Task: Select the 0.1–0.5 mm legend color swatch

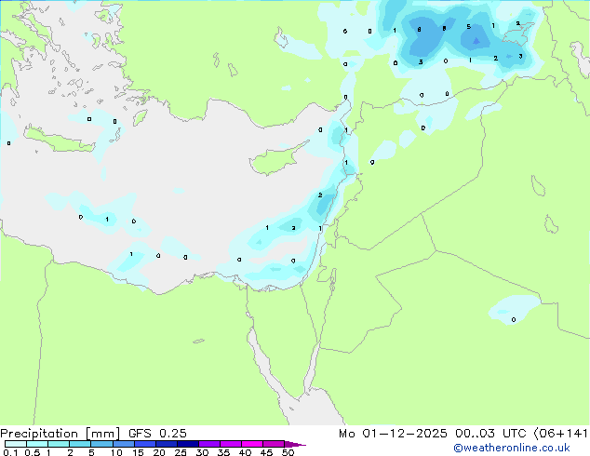Action: click(16, 444)
